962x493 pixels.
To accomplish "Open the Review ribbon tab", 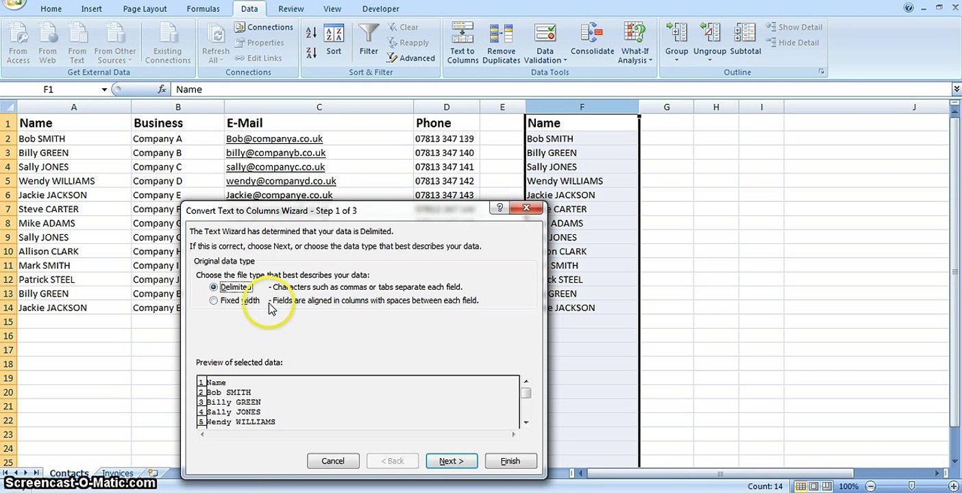I will pos(291,9).
